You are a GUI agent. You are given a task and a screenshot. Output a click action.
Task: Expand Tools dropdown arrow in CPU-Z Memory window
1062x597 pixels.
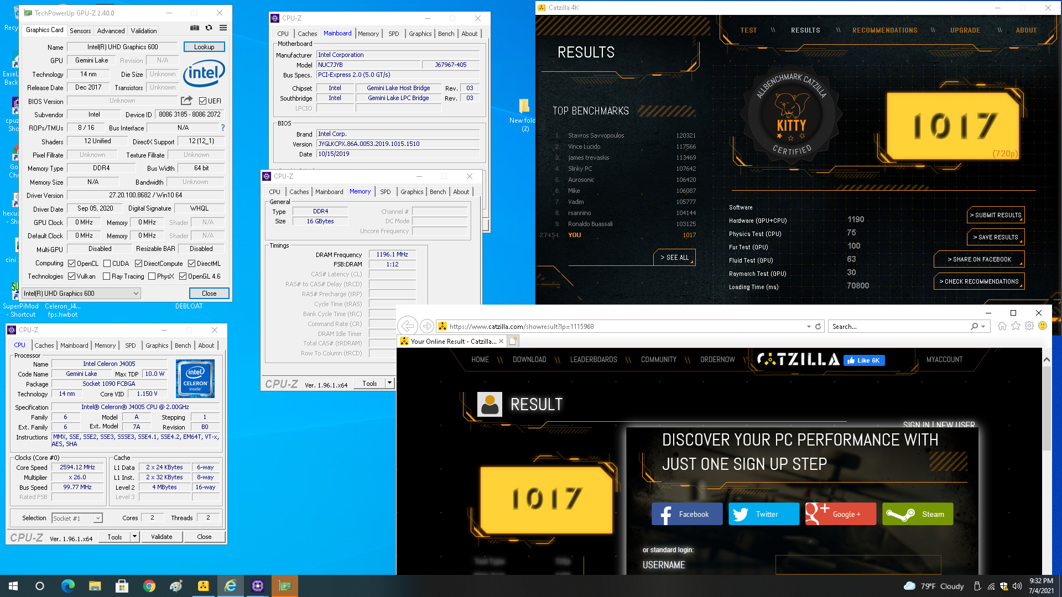(389, 383)
